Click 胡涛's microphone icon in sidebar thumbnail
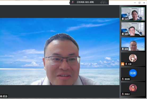 [123, 49]
